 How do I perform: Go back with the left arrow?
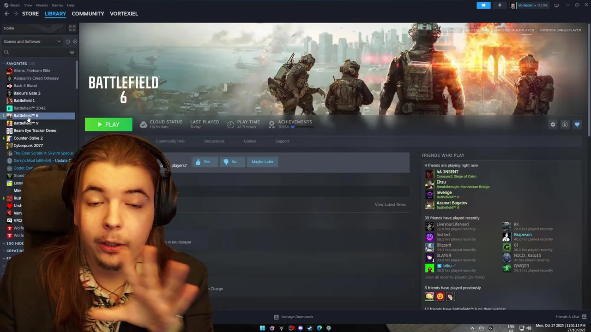[x=6, y=13]
